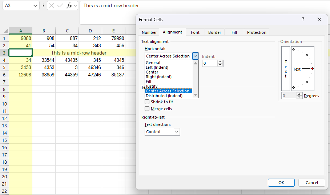
Task: Increase Indent with the up spinner
Action: point(220,62)
